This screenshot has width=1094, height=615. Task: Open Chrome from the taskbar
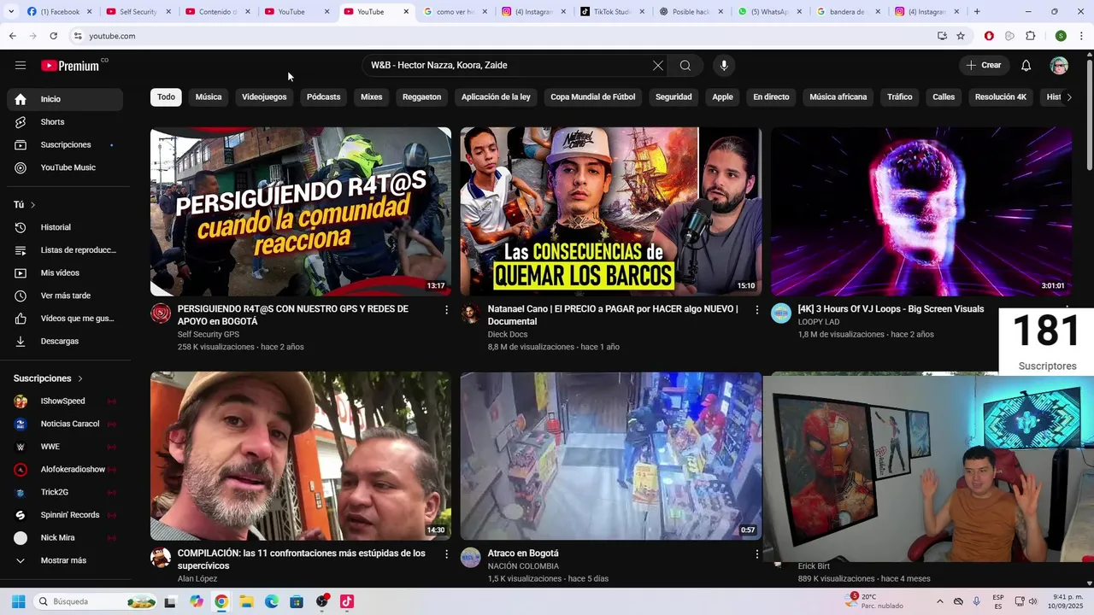pyautogui.click(x=221, y=601)
